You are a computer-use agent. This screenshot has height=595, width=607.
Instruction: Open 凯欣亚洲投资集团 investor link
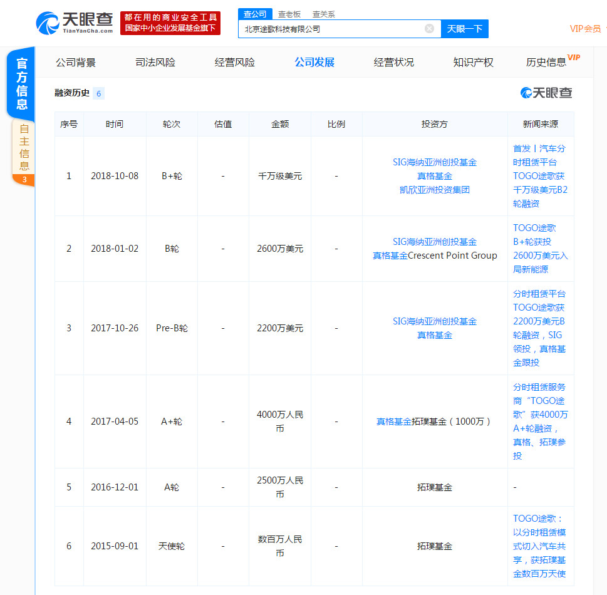(435, 190)
